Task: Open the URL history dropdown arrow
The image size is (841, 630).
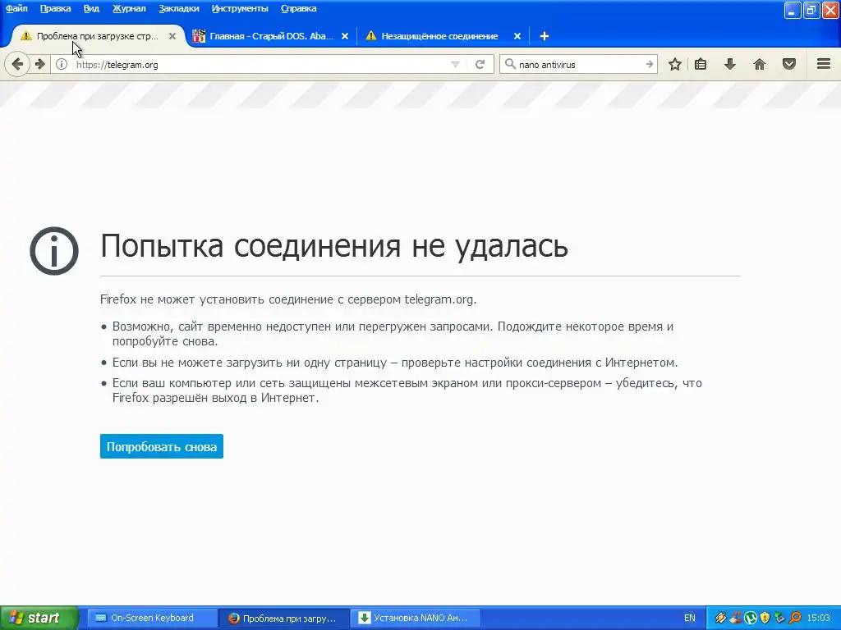Action: [x=455, y=64]
